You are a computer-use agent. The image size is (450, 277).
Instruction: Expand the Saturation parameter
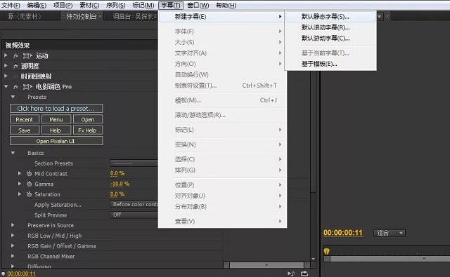click(20, 194)
